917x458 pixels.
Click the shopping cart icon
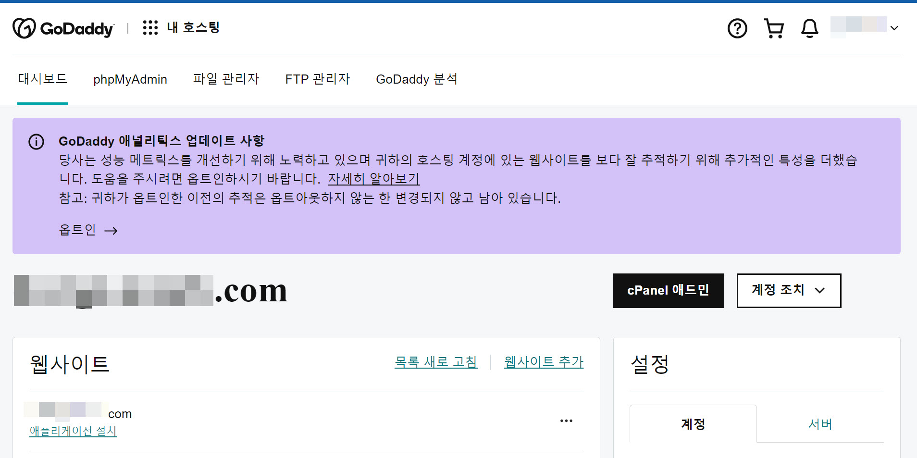tap(773, 28)
